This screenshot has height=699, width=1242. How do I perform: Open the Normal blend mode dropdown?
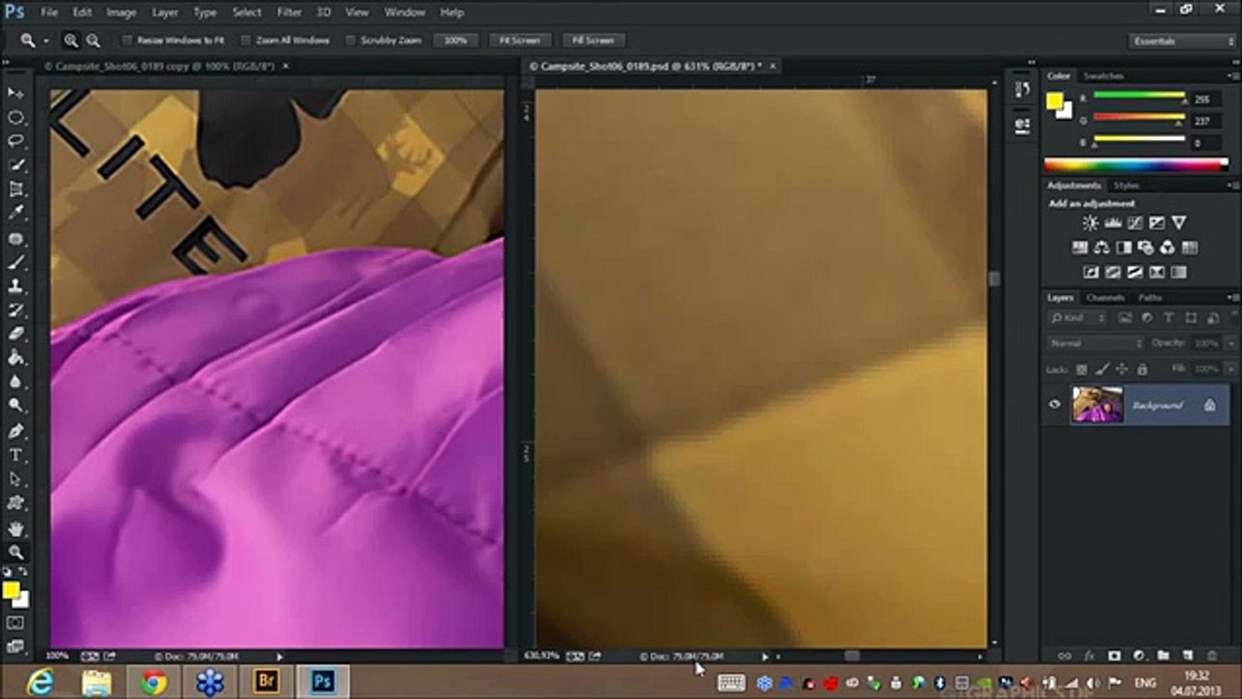pyautogui.click(x=1095, y=343)
